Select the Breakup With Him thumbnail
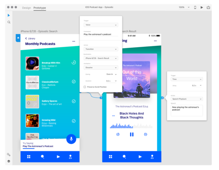The width and height of the screenshot is (219, 170). click(x=32, y=63)
